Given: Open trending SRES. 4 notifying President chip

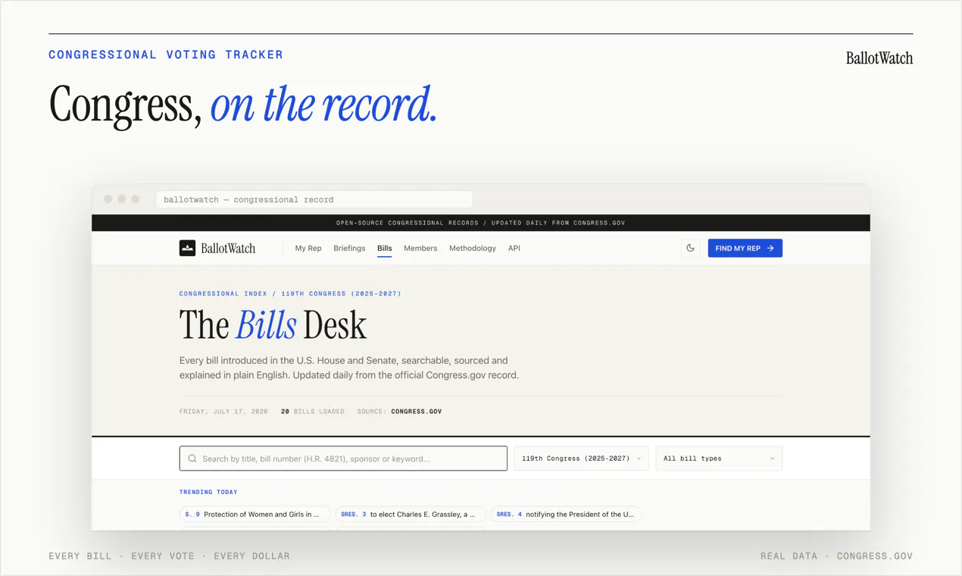Looking at the screenshot, I should (566, 514).
